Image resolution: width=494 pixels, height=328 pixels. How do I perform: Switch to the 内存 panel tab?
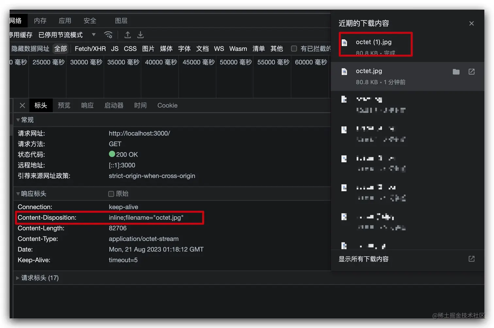coord(40,20)
